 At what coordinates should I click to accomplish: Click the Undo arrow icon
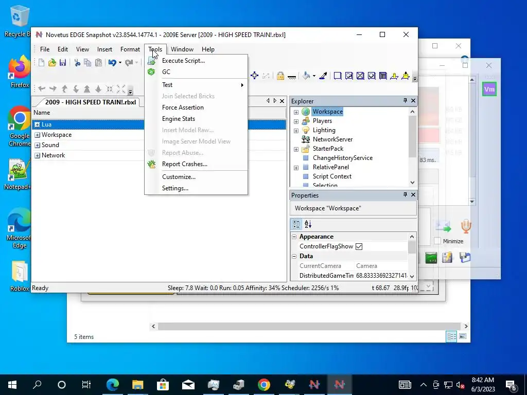(x=112, y=62)
